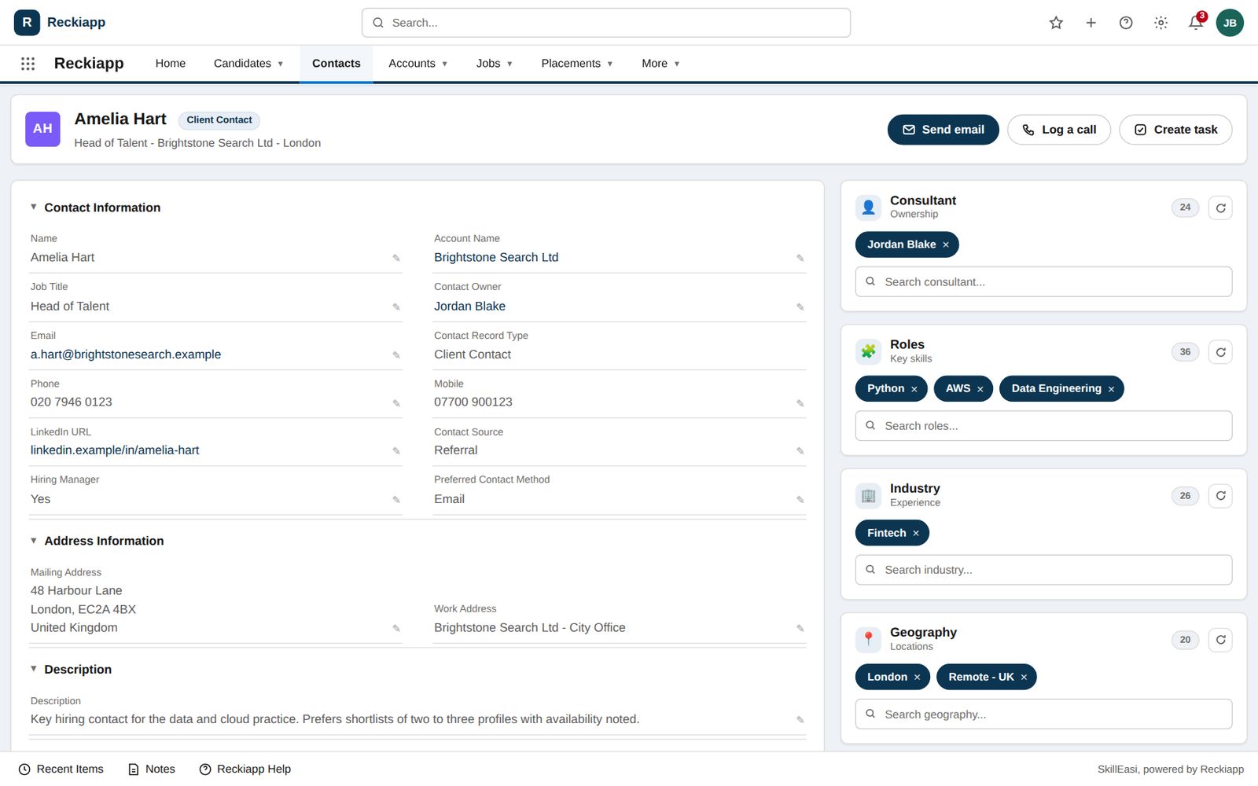Viewport: 1258px width, 786px height.
Task: Click the AH contact avatar
Action: point(42,130)
